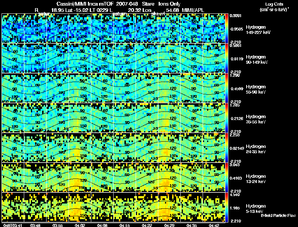Click Hydrogen 35-55 keV panel at 04:15
Viewport: 298px width, 227px height.
click(124, 118)
